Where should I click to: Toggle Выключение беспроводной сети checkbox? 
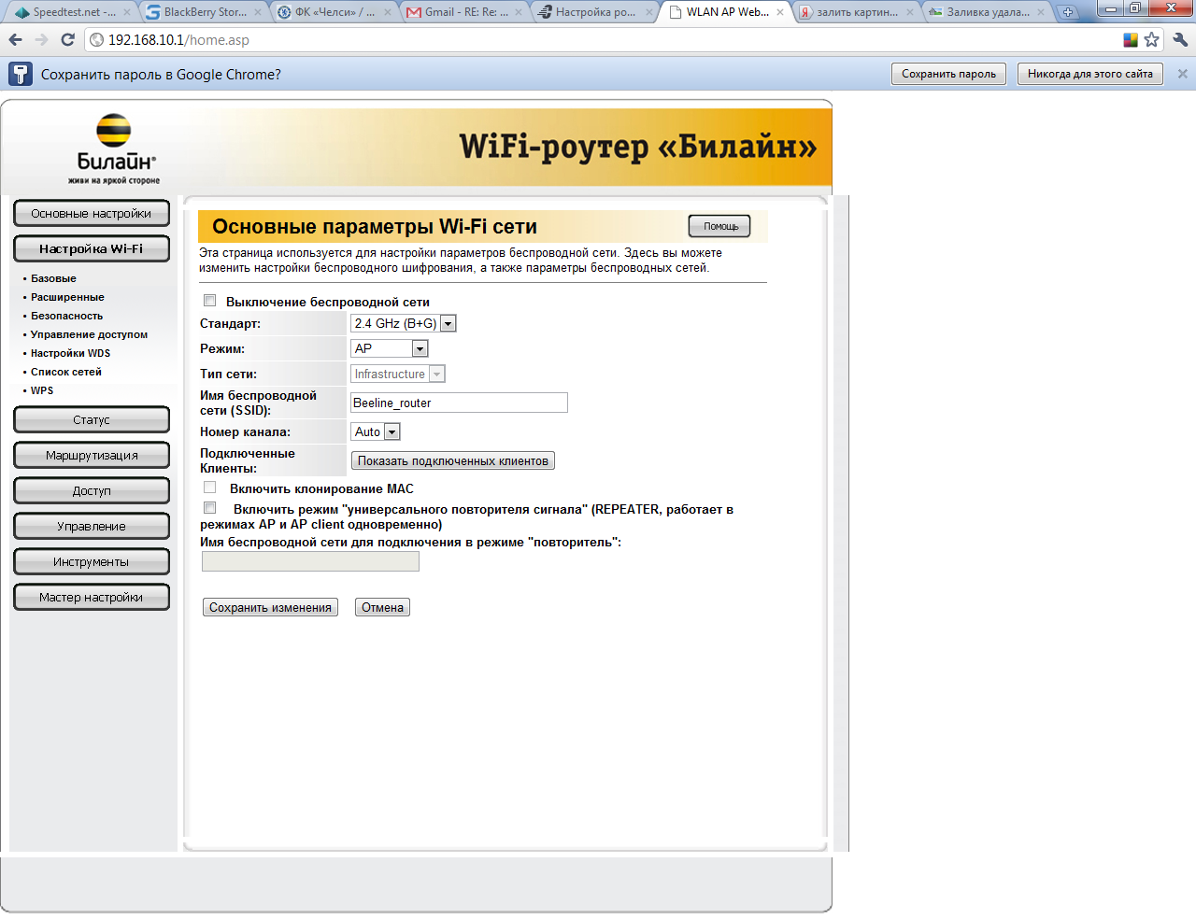point(210,301)
